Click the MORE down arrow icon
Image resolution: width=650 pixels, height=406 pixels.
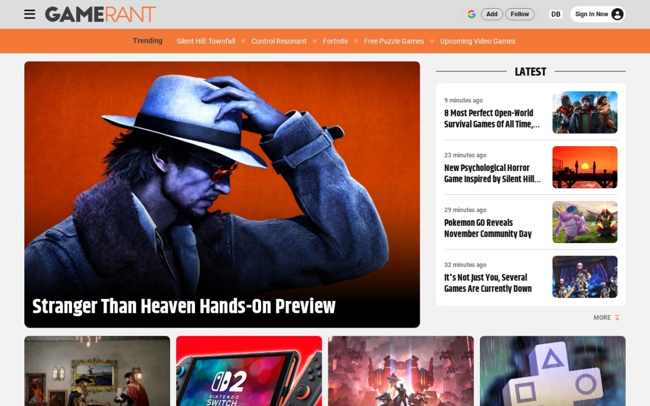pos(617,318)
